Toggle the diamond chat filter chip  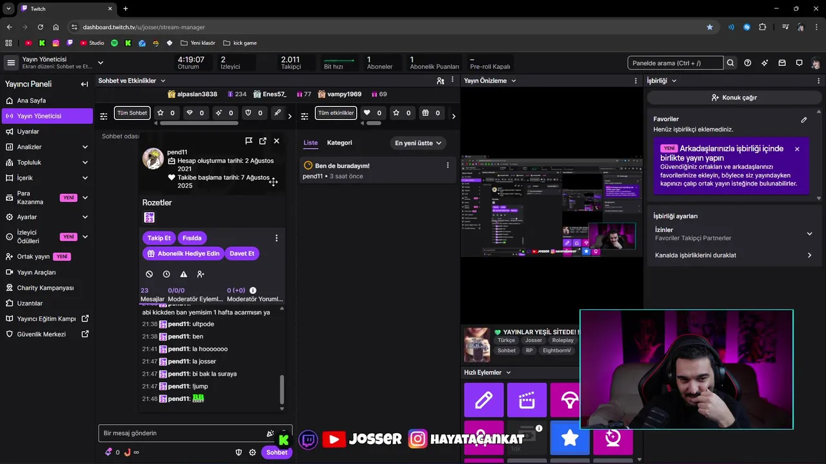coord(196,113)
